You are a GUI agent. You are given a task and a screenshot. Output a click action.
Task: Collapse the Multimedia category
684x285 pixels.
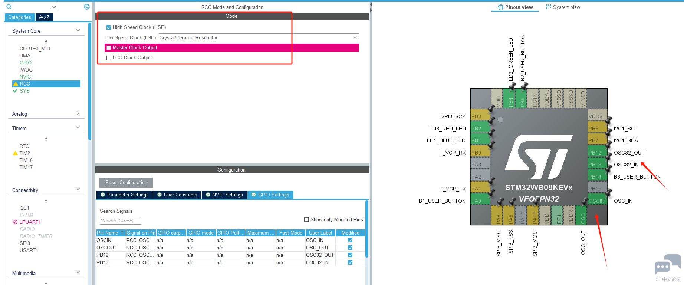click(x=78, y=273)
